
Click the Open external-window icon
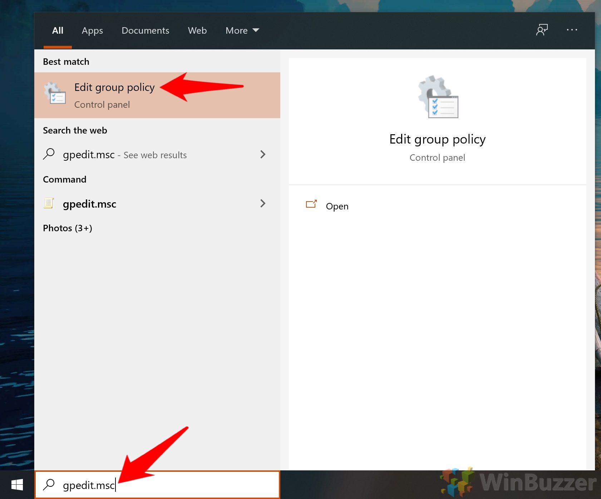[311, 204]
